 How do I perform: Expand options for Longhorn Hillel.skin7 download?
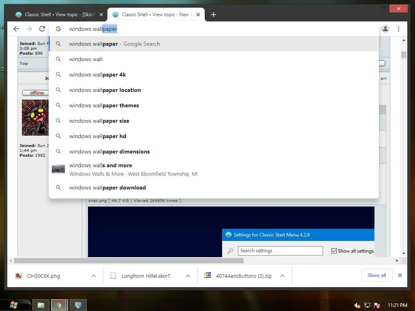click(188, 276)
